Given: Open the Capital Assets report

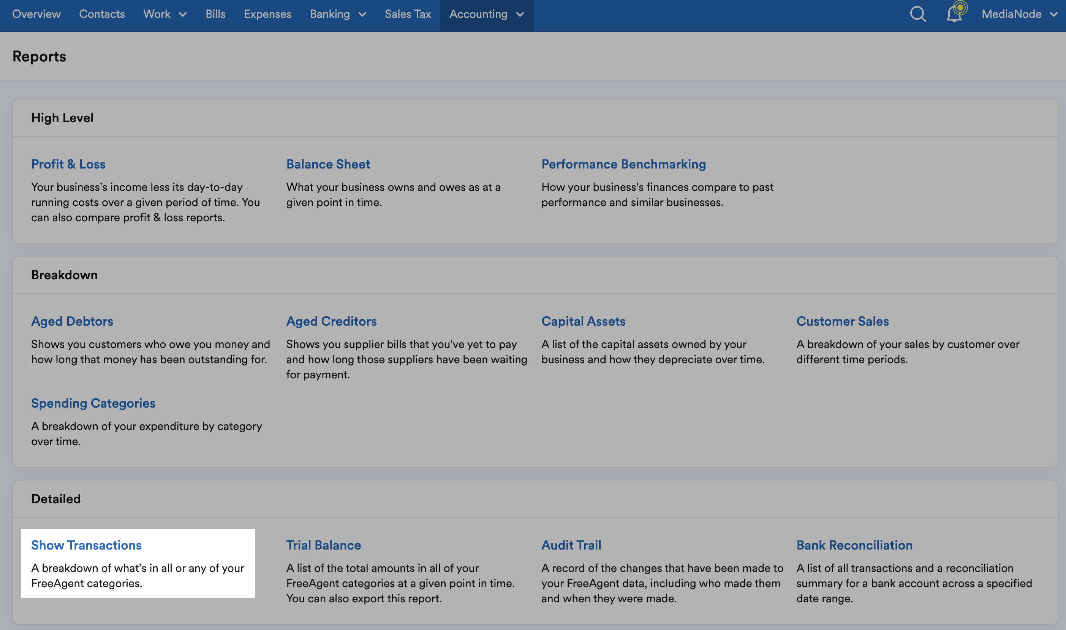Looking at the screenshot, I should (584, 321).
